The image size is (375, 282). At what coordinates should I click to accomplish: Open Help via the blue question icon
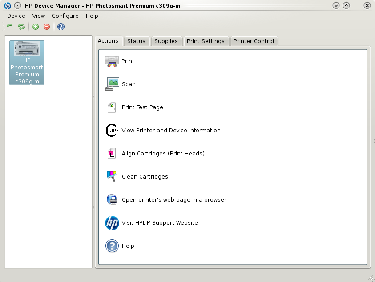112,246
